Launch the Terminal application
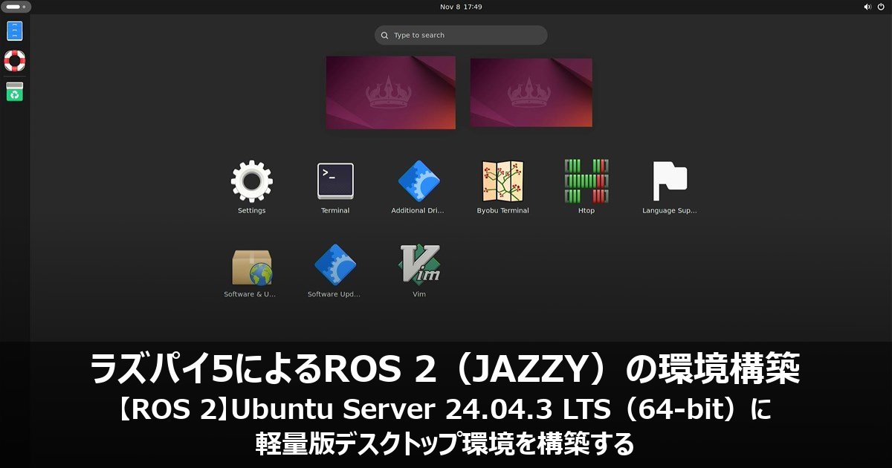 335,183
